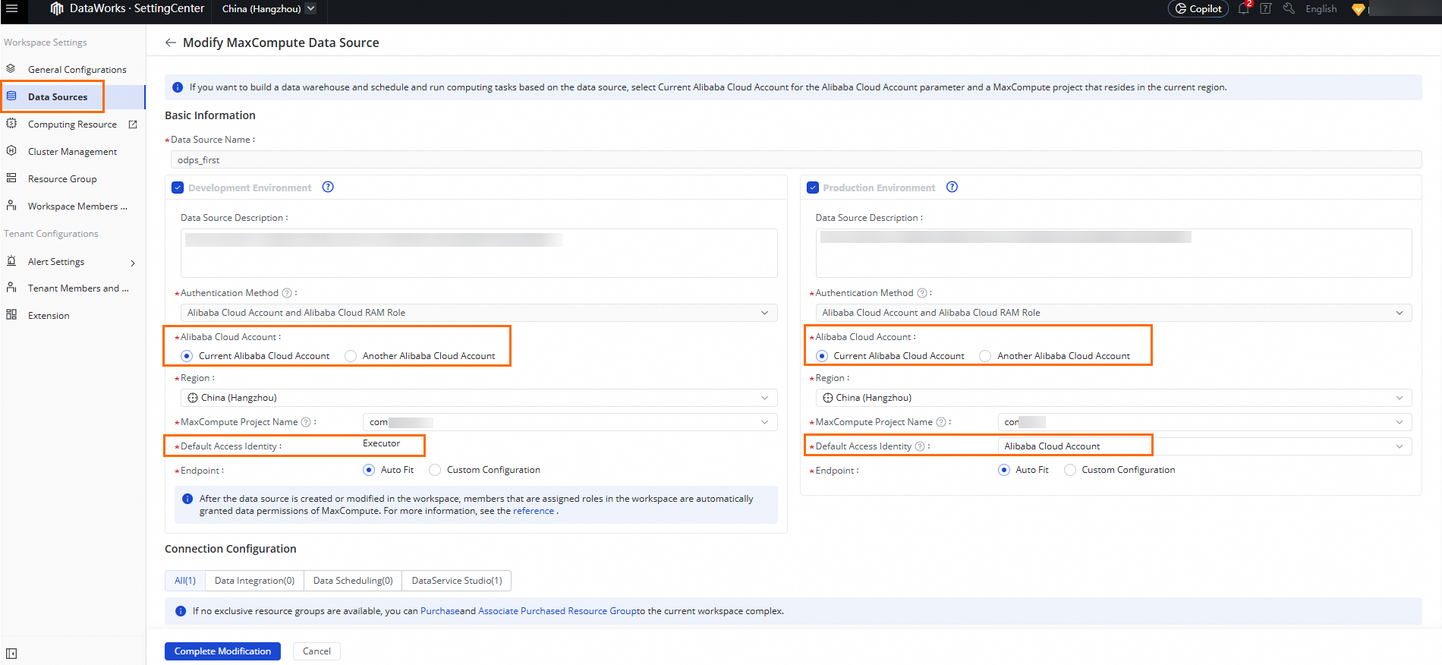Switch to the Data Scheduling(0) tab
1442x665 pixels.
[353, 581]
